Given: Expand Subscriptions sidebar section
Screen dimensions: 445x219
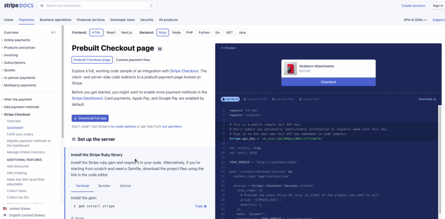Looking at the screenshot, I should 15,62.
